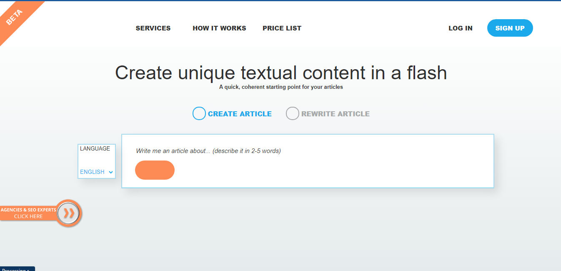561x271 pixels.
Task: Focus the article topic input field
Action: pyautogui.click(x=308, y=151)
